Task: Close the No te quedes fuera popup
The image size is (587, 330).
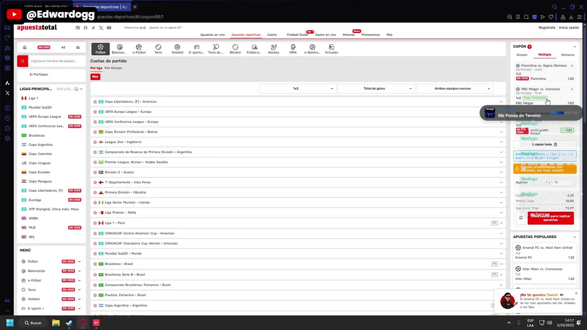Action: pos(576,293)
